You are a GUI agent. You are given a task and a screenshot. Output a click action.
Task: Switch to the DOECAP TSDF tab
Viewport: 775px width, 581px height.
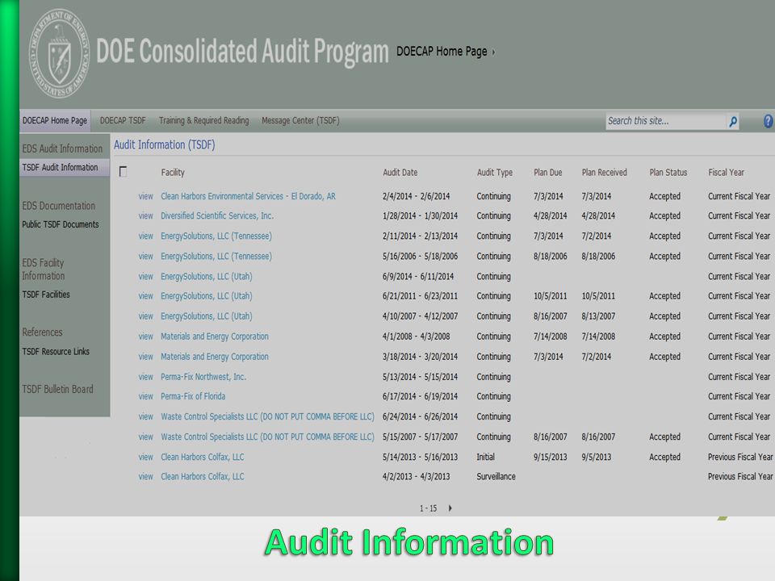point(123,120)
